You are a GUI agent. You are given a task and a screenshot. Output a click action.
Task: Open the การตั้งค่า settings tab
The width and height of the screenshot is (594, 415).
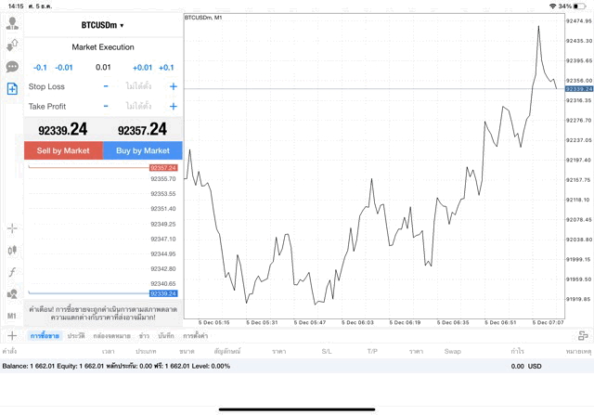pos(196,336)
